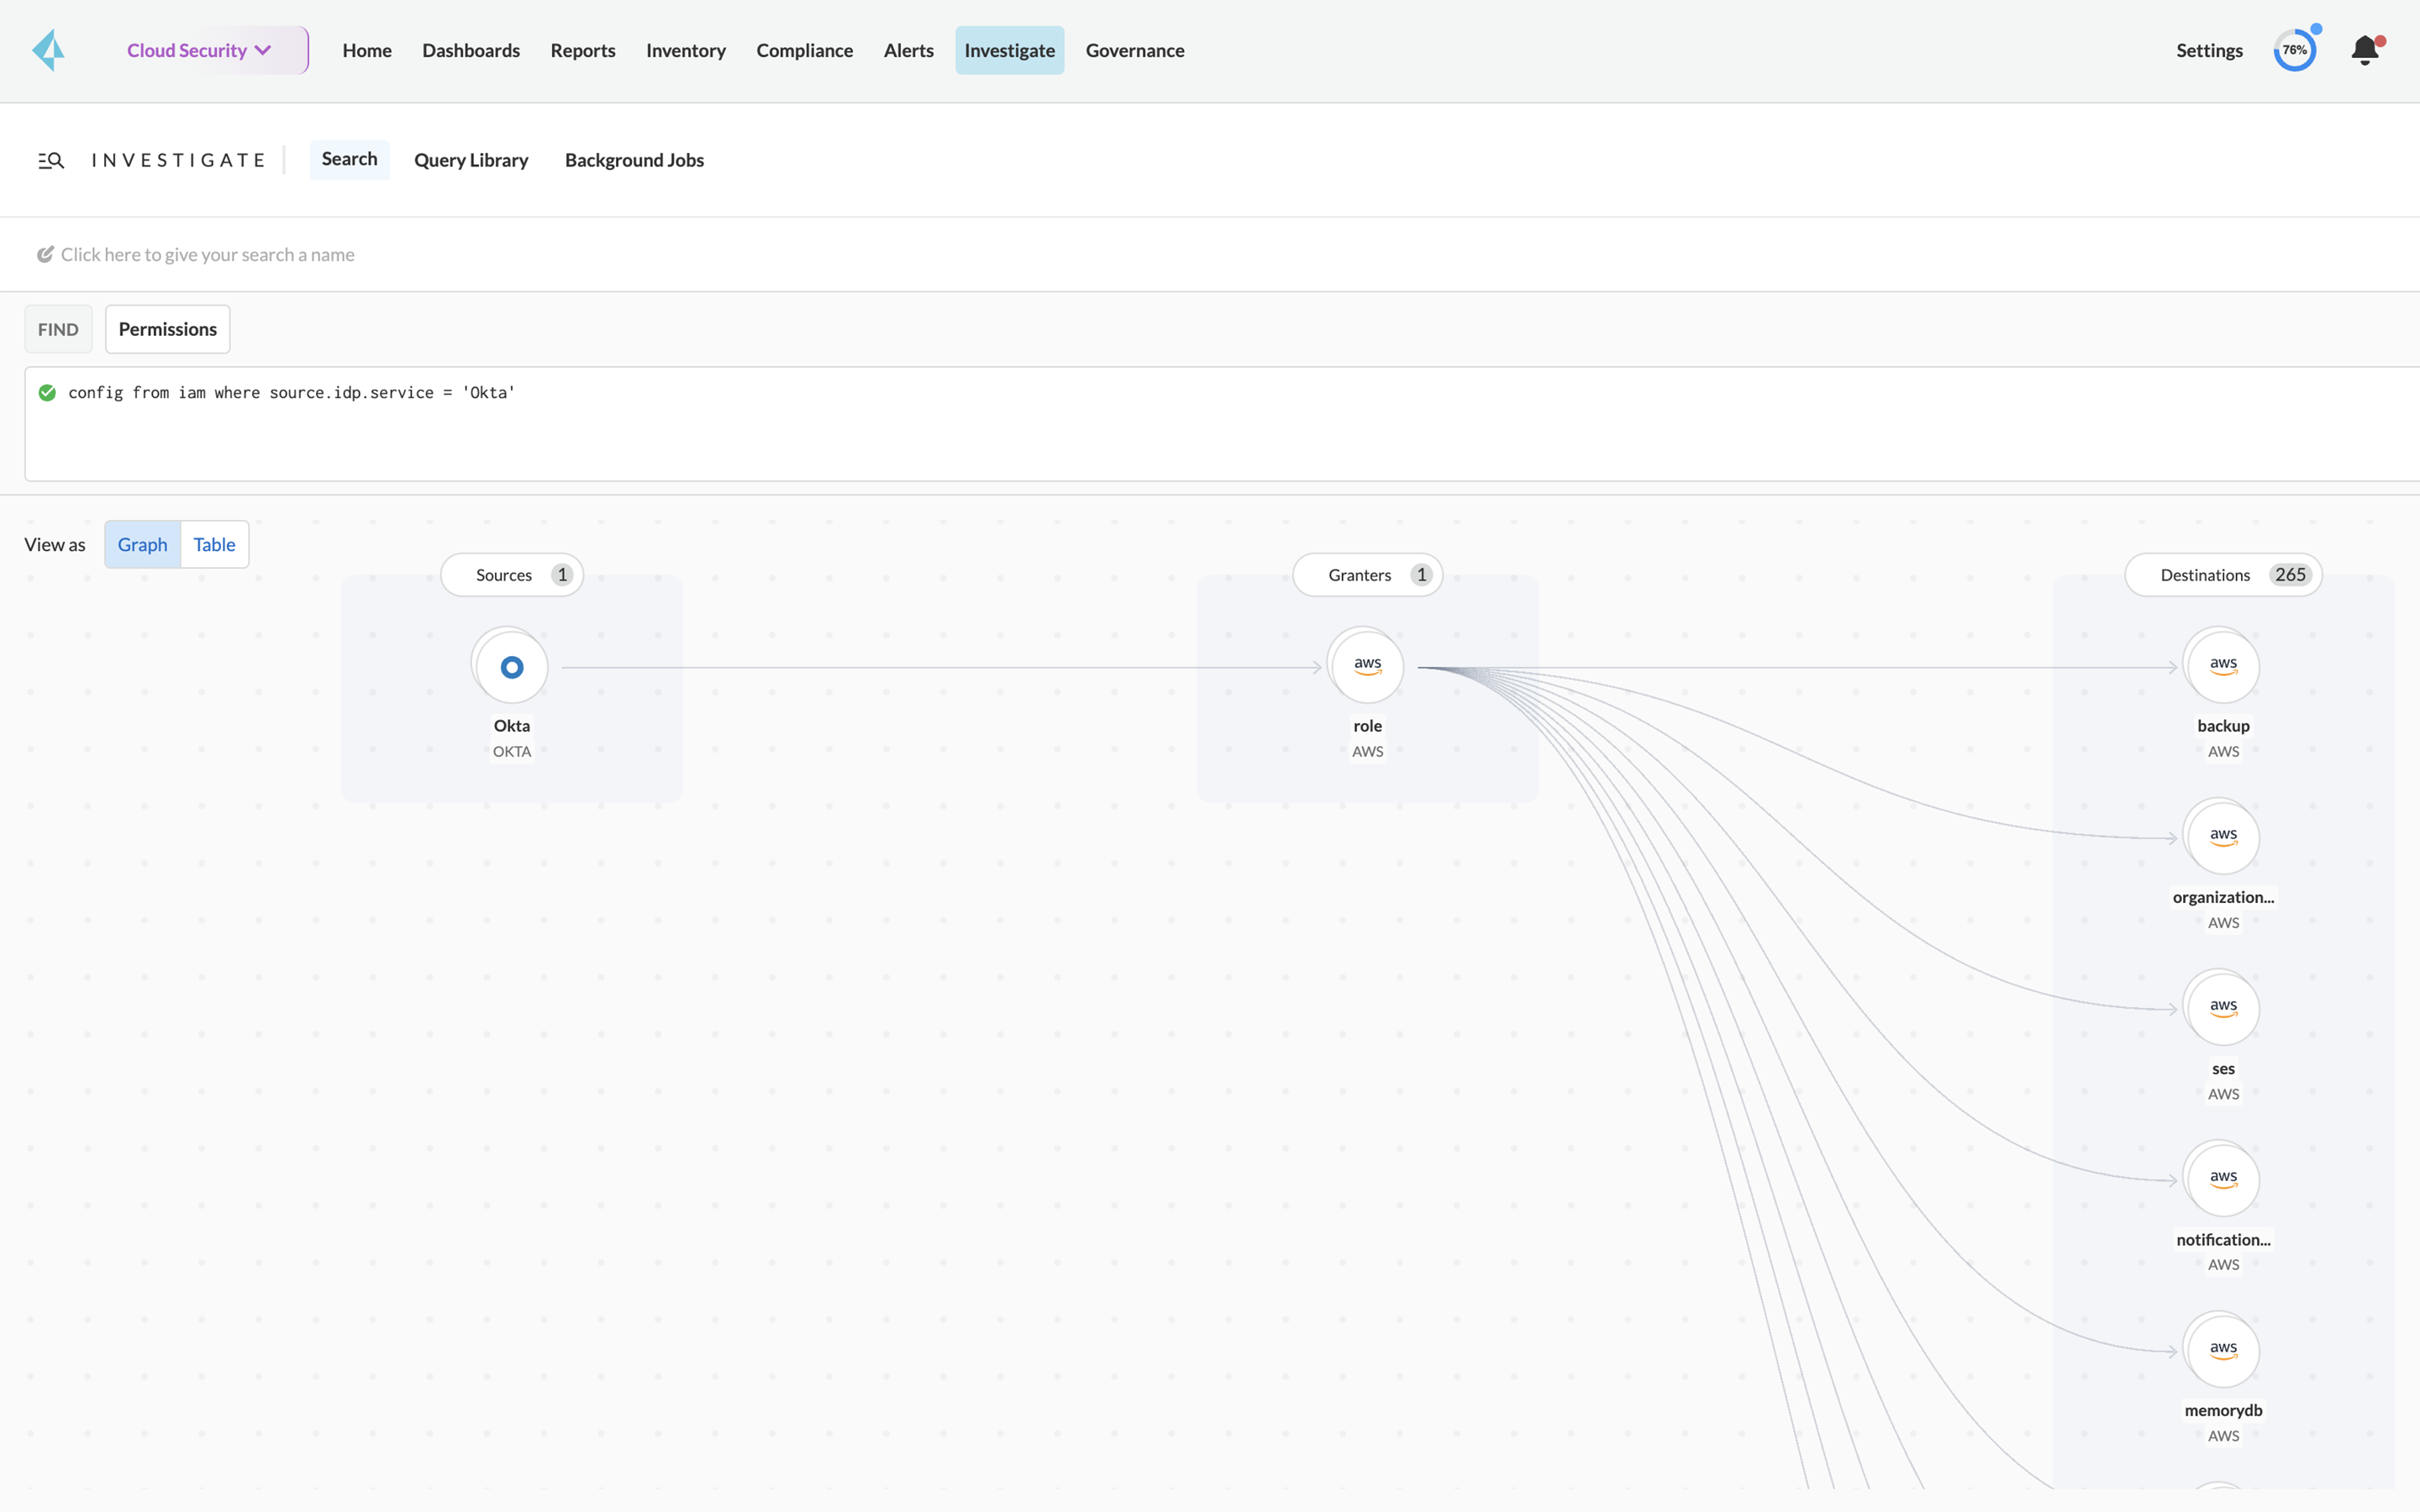Click the search icon beside INVESTIGATE
Image resolution: width=2420 pixels, height=1512 pixels.
50,159
